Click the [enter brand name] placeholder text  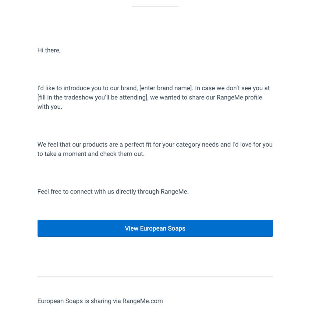coord(166,88)
